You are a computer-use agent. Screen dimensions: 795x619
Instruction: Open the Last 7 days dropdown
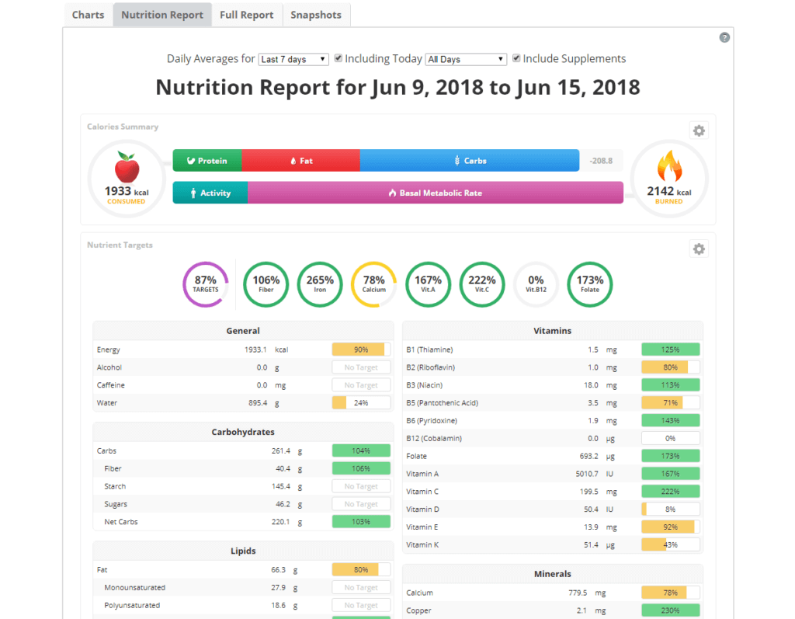(x=293, y=59)
